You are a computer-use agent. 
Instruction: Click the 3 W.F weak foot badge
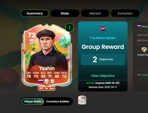coord(52,88)
